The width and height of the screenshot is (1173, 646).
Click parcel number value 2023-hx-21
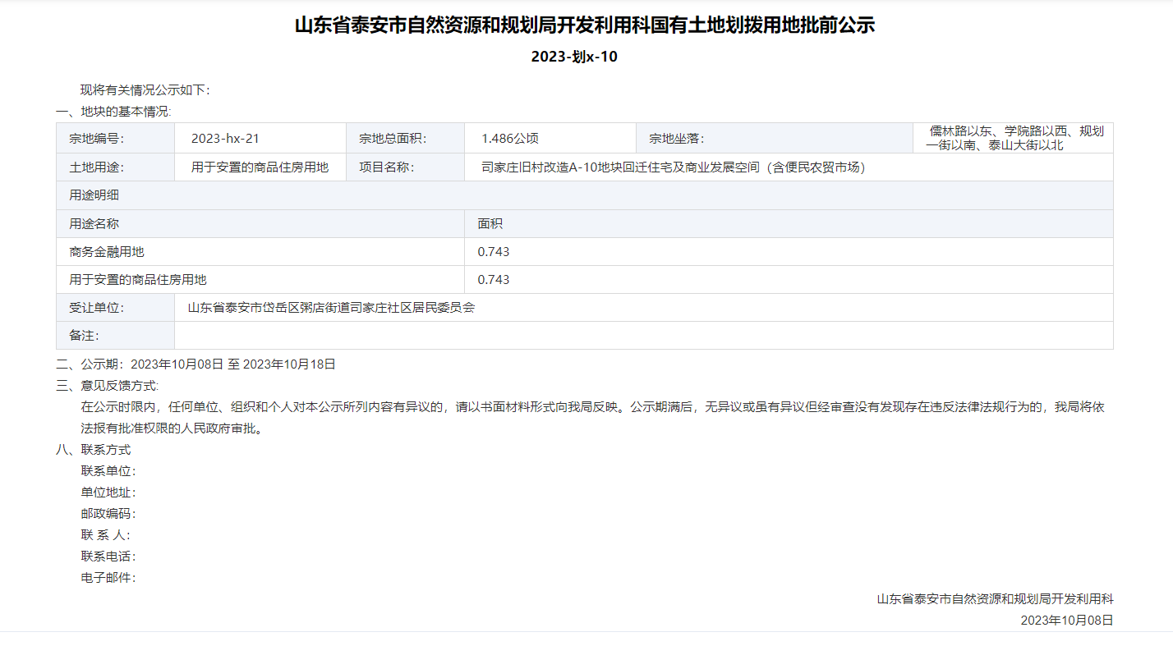pyautogui.click(x=225, y=139)
